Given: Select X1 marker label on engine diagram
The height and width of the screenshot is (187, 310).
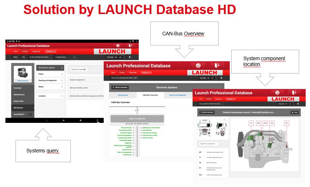Looking at the screenshot, I should pyautogui.click(x=287, y=123).
